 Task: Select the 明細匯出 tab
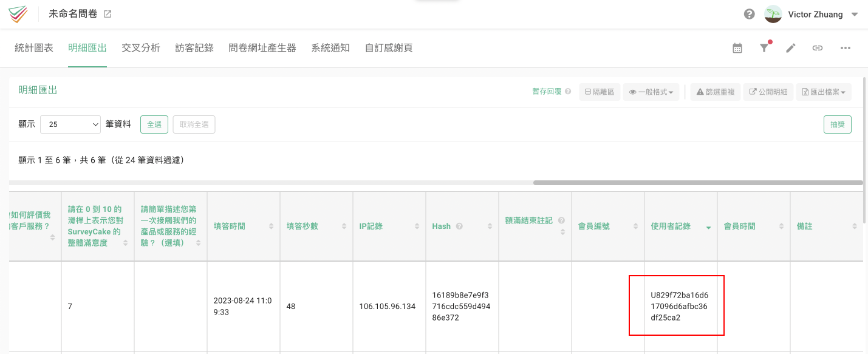87,48
